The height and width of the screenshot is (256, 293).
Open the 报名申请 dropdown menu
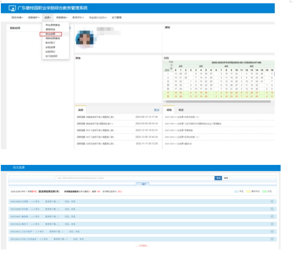[17, 18]
